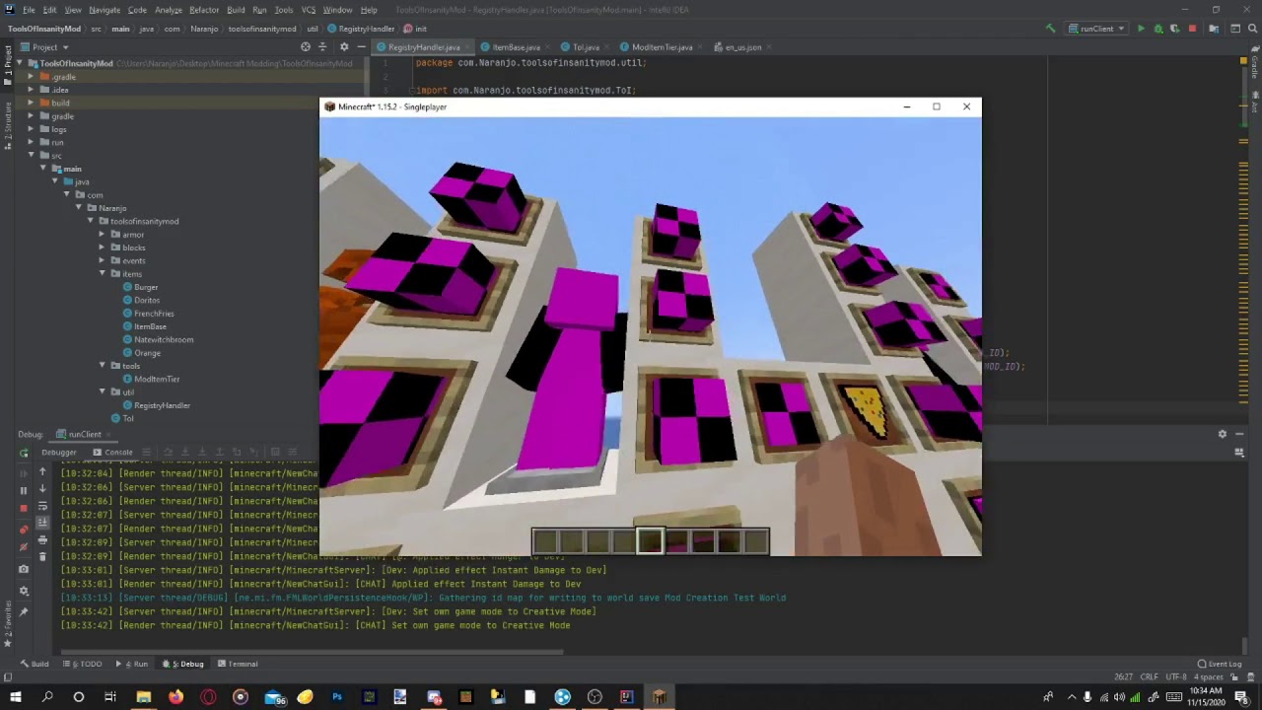Switch to ItemBase.java tab
This screenshot has height=710, width=1262.
pos(517,46)
